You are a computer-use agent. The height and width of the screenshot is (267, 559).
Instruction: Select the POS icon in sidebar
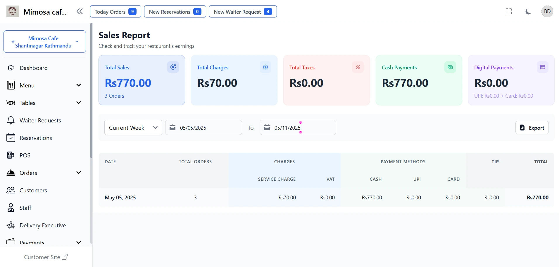coord(11,155)
